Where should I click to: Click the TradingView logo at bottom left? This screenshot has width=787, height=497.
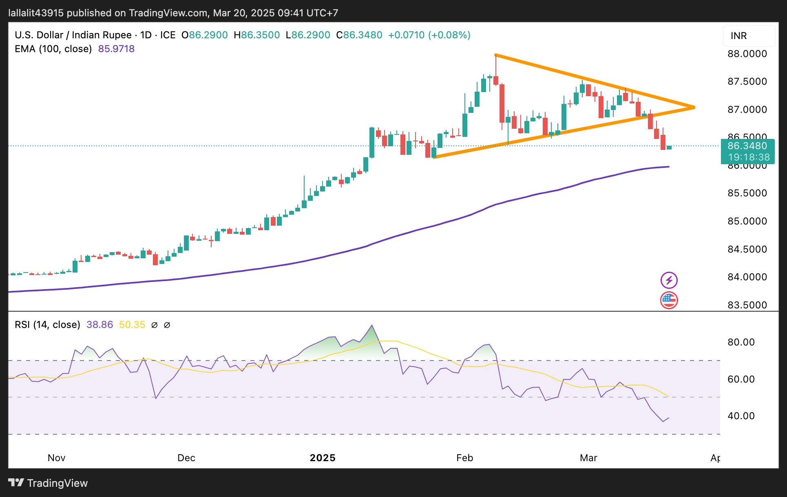[48, 483]
